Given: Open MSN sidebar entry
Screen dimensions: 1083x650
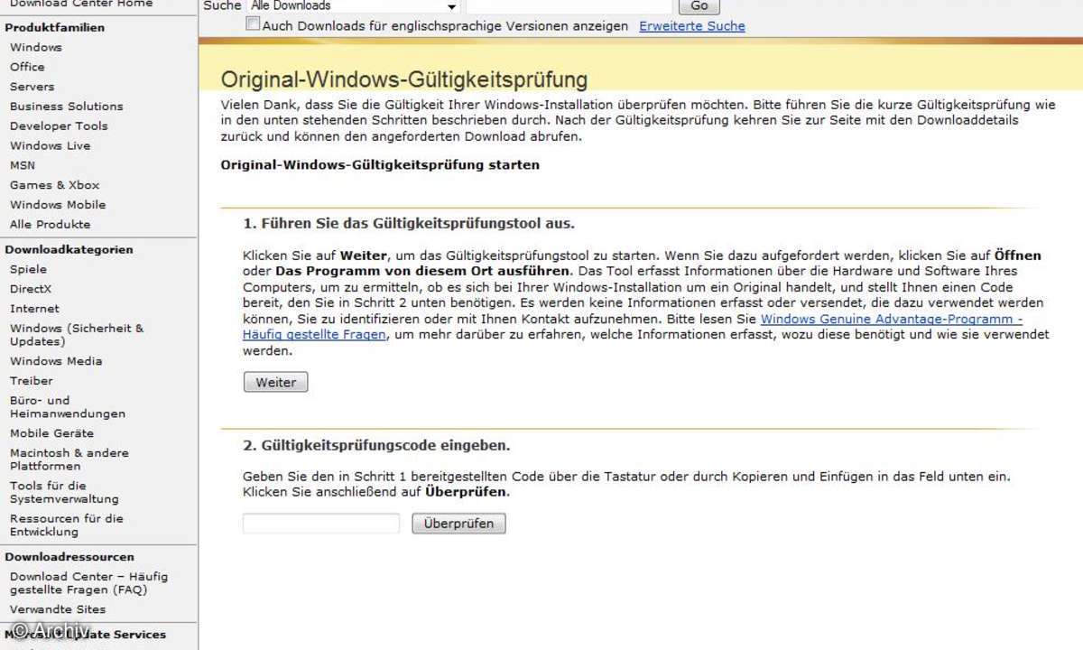Looking at the screenshot, I should point(23,166).
